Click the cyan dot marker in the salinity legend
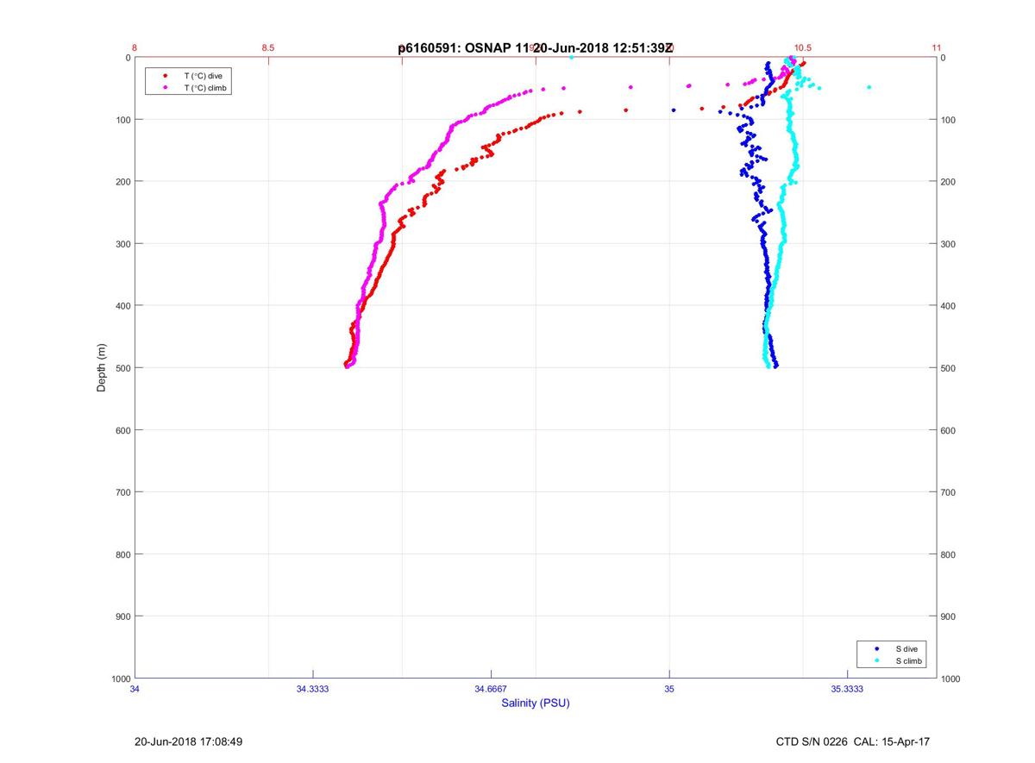This screenshot has height=763, width=1035. click(x=876, y=661)
